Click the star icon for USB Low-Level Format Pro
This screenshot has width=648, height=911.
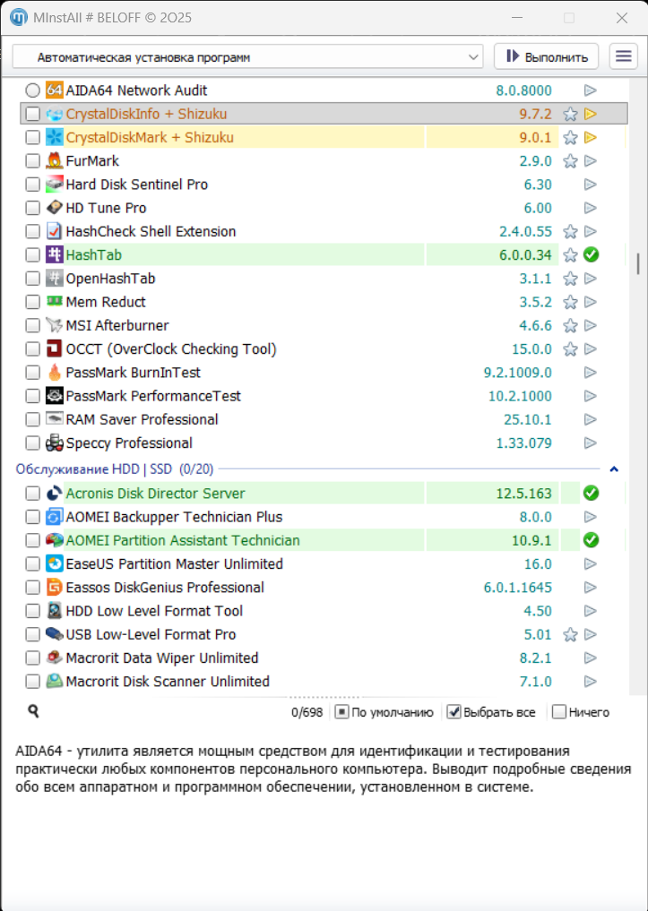570,635
